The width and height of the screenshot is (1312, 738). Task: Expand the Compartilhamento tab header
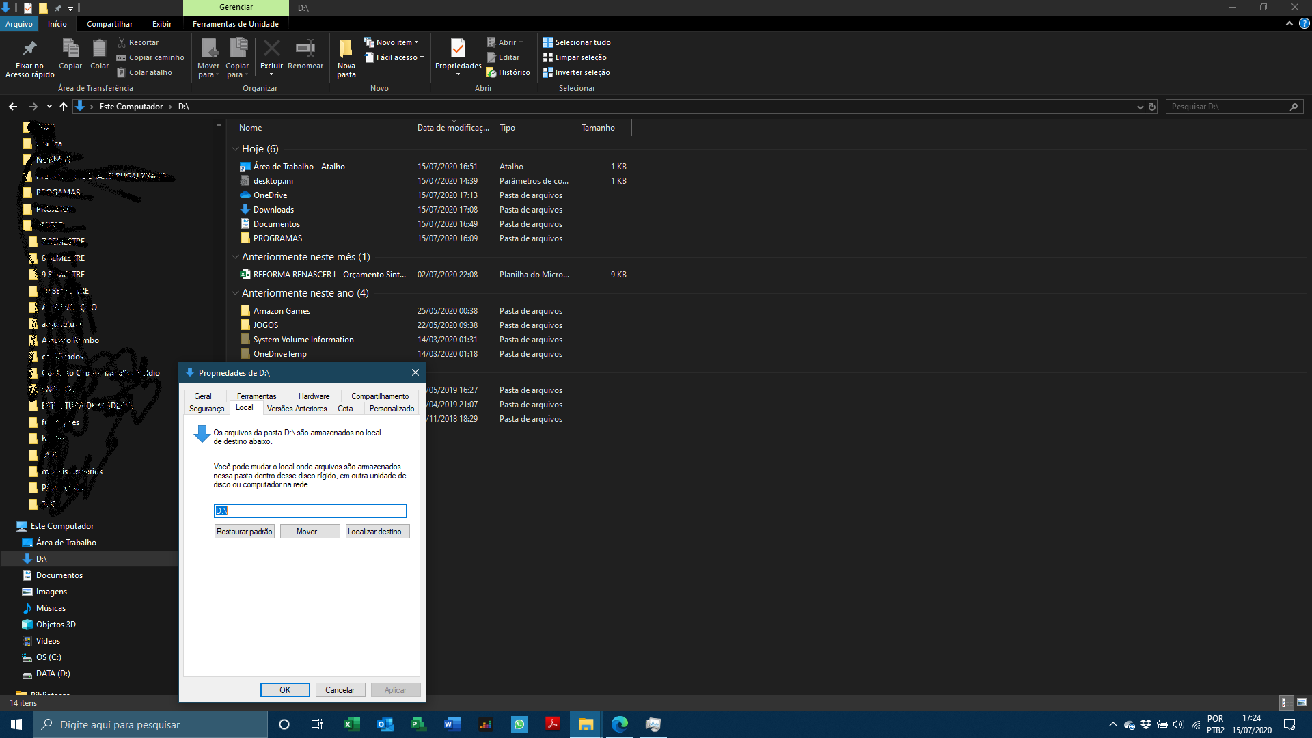[379, 396]
